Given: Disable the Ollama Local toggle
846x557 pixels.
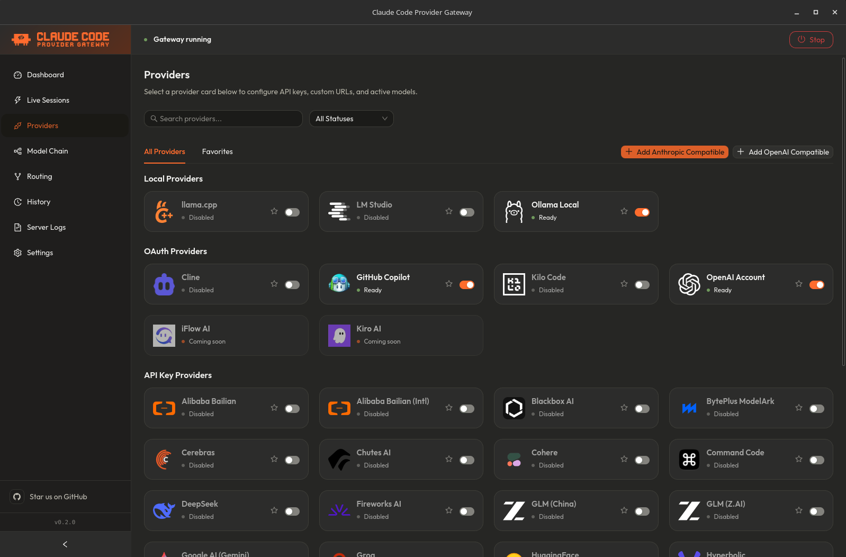Looking at the screenshot, I should click(x=642, y=212).
